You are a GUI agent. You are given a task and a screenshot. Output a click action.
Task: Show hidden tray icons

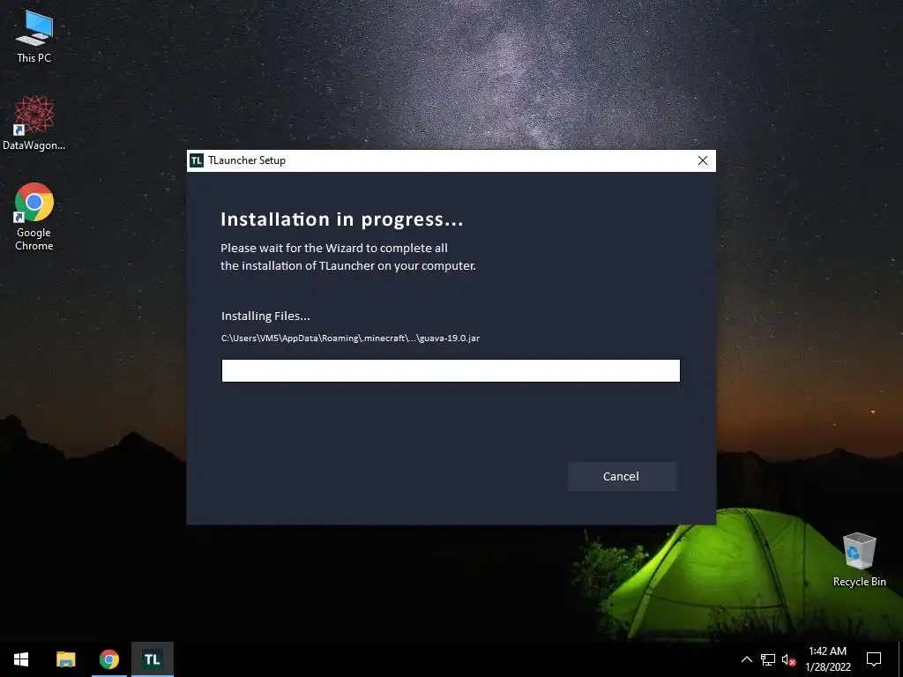(x=746, y=659)
